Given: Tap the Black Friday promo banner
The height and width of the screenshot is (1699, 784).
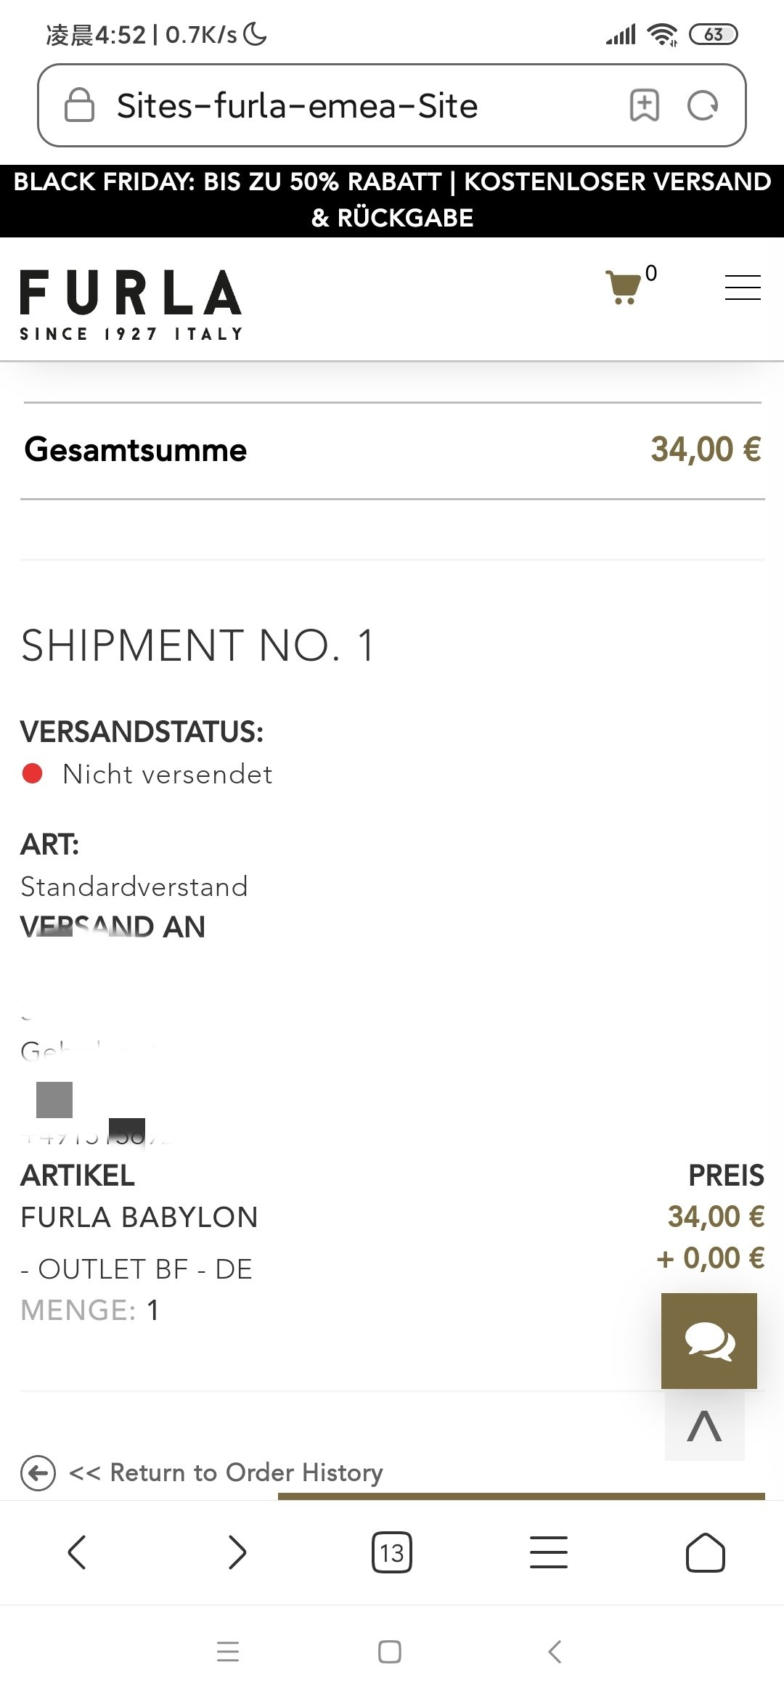Looking at the screenshot, I should 392,200.
